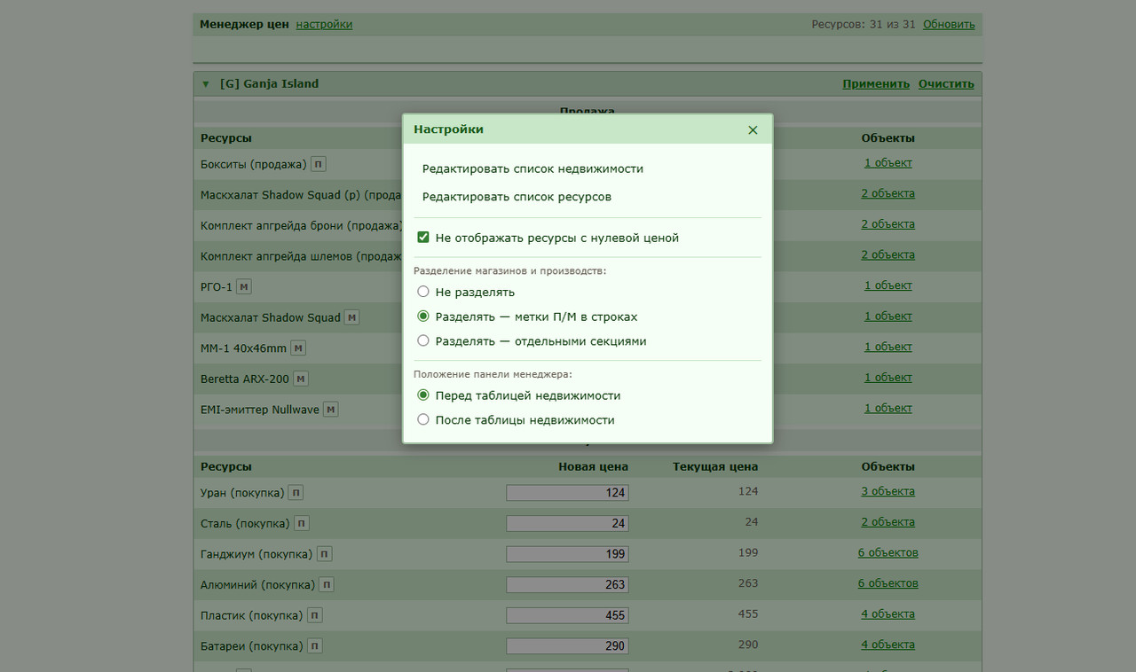Open Редактировать список ресурсов
Image resolution: width=1136 pixels, height=672 pixels.
click(517, 197)
